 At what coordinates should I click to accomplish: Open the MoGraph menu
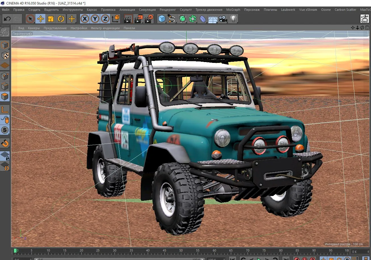[x=233, y=10]
